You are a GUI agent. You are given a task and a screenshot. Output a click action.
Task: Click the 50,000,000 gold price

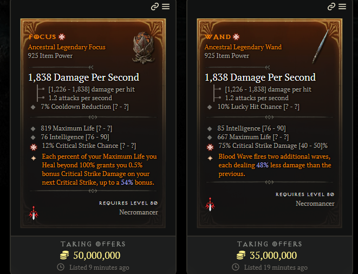(x=96, y=256)
